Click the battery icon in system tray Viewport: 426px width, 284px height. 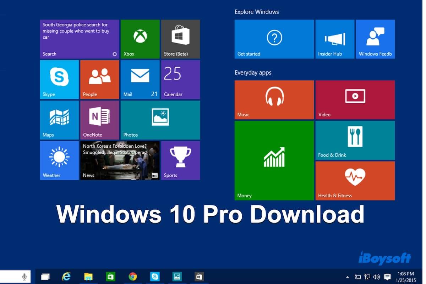coord(358,277)
